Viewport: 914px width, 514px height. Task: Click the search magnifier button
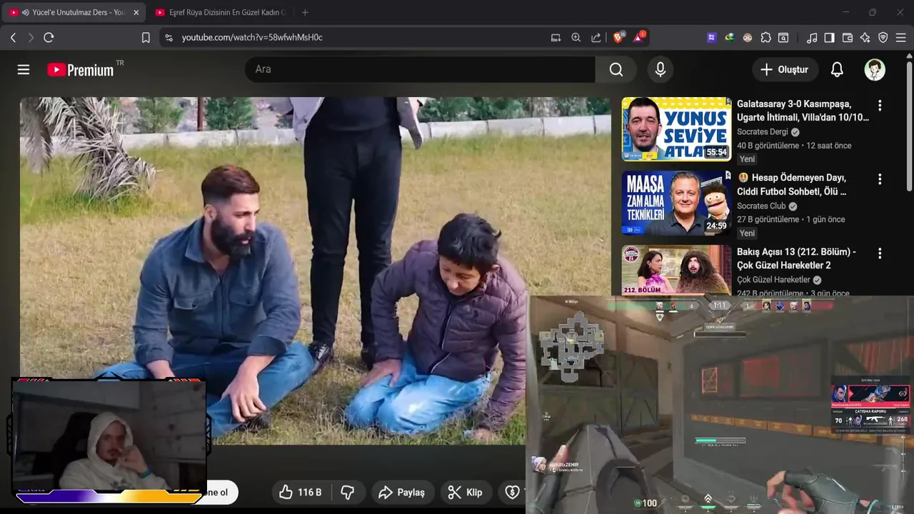tap(616, 69)
